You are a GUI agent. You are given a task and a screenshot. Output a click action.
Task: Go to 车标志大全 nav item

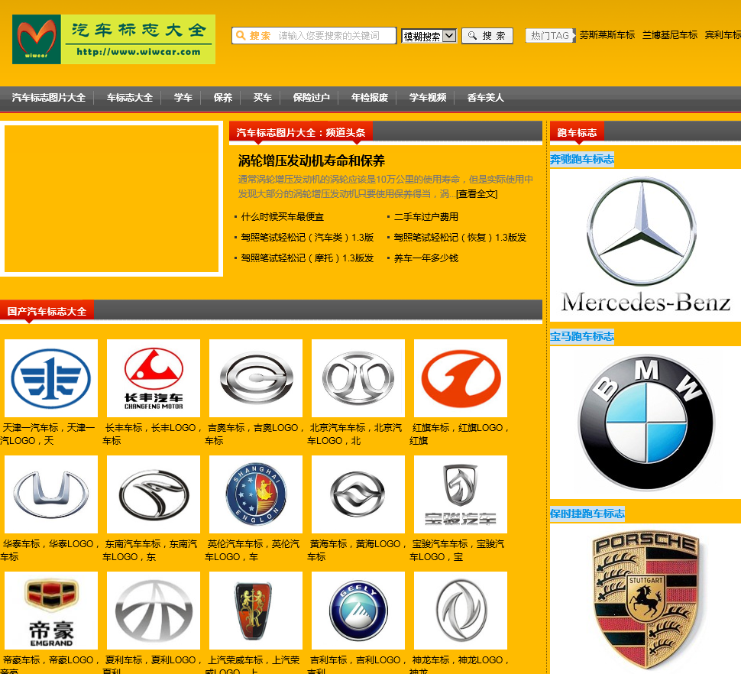coord(130,98)
